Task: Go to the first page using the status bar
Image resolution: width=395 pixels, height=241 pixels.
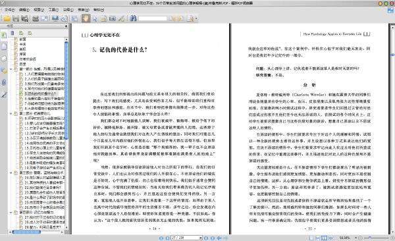Action: click(161, 238)
